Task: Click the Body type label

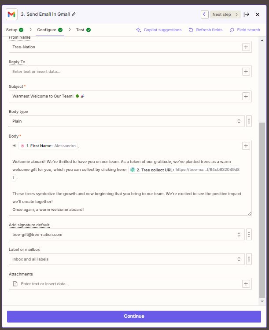Action: (18, 112)
